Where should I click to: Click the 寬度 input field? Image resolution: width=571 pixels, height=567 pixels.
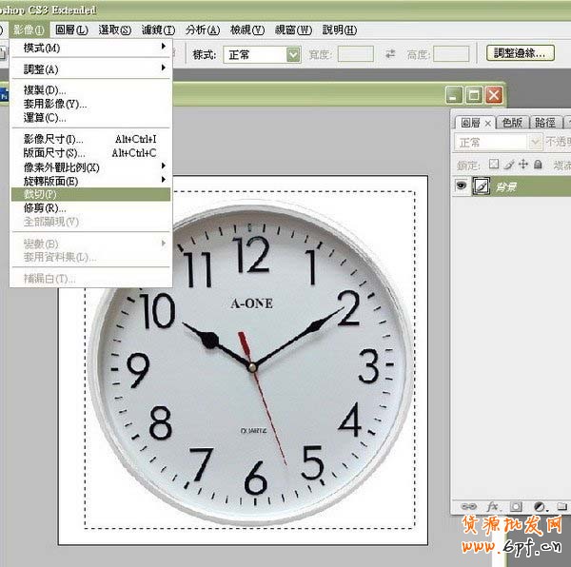pos(355,54)
